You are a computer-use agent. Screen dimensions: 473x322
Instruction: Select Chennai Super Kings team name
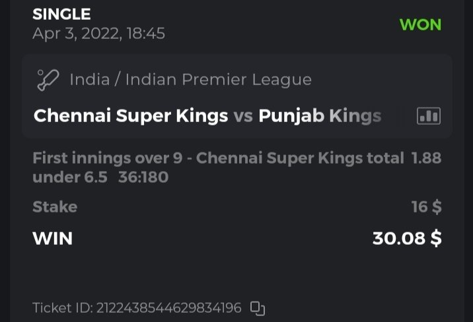pos(131,116)
